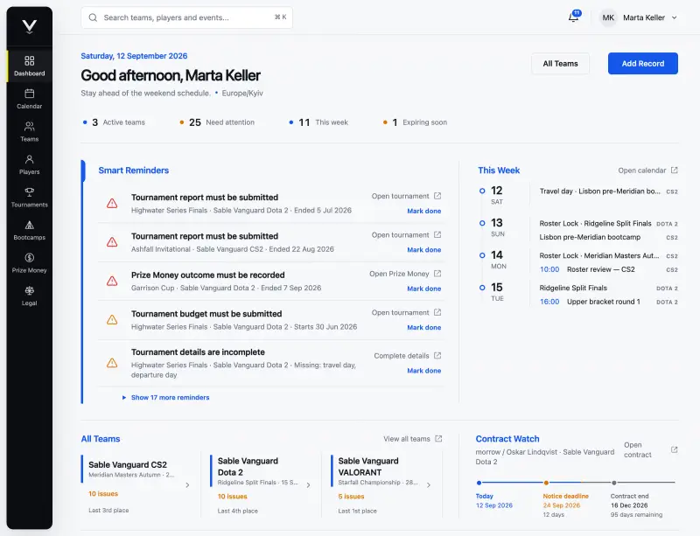Click the Contract end marker on timeline

[614, 483]
